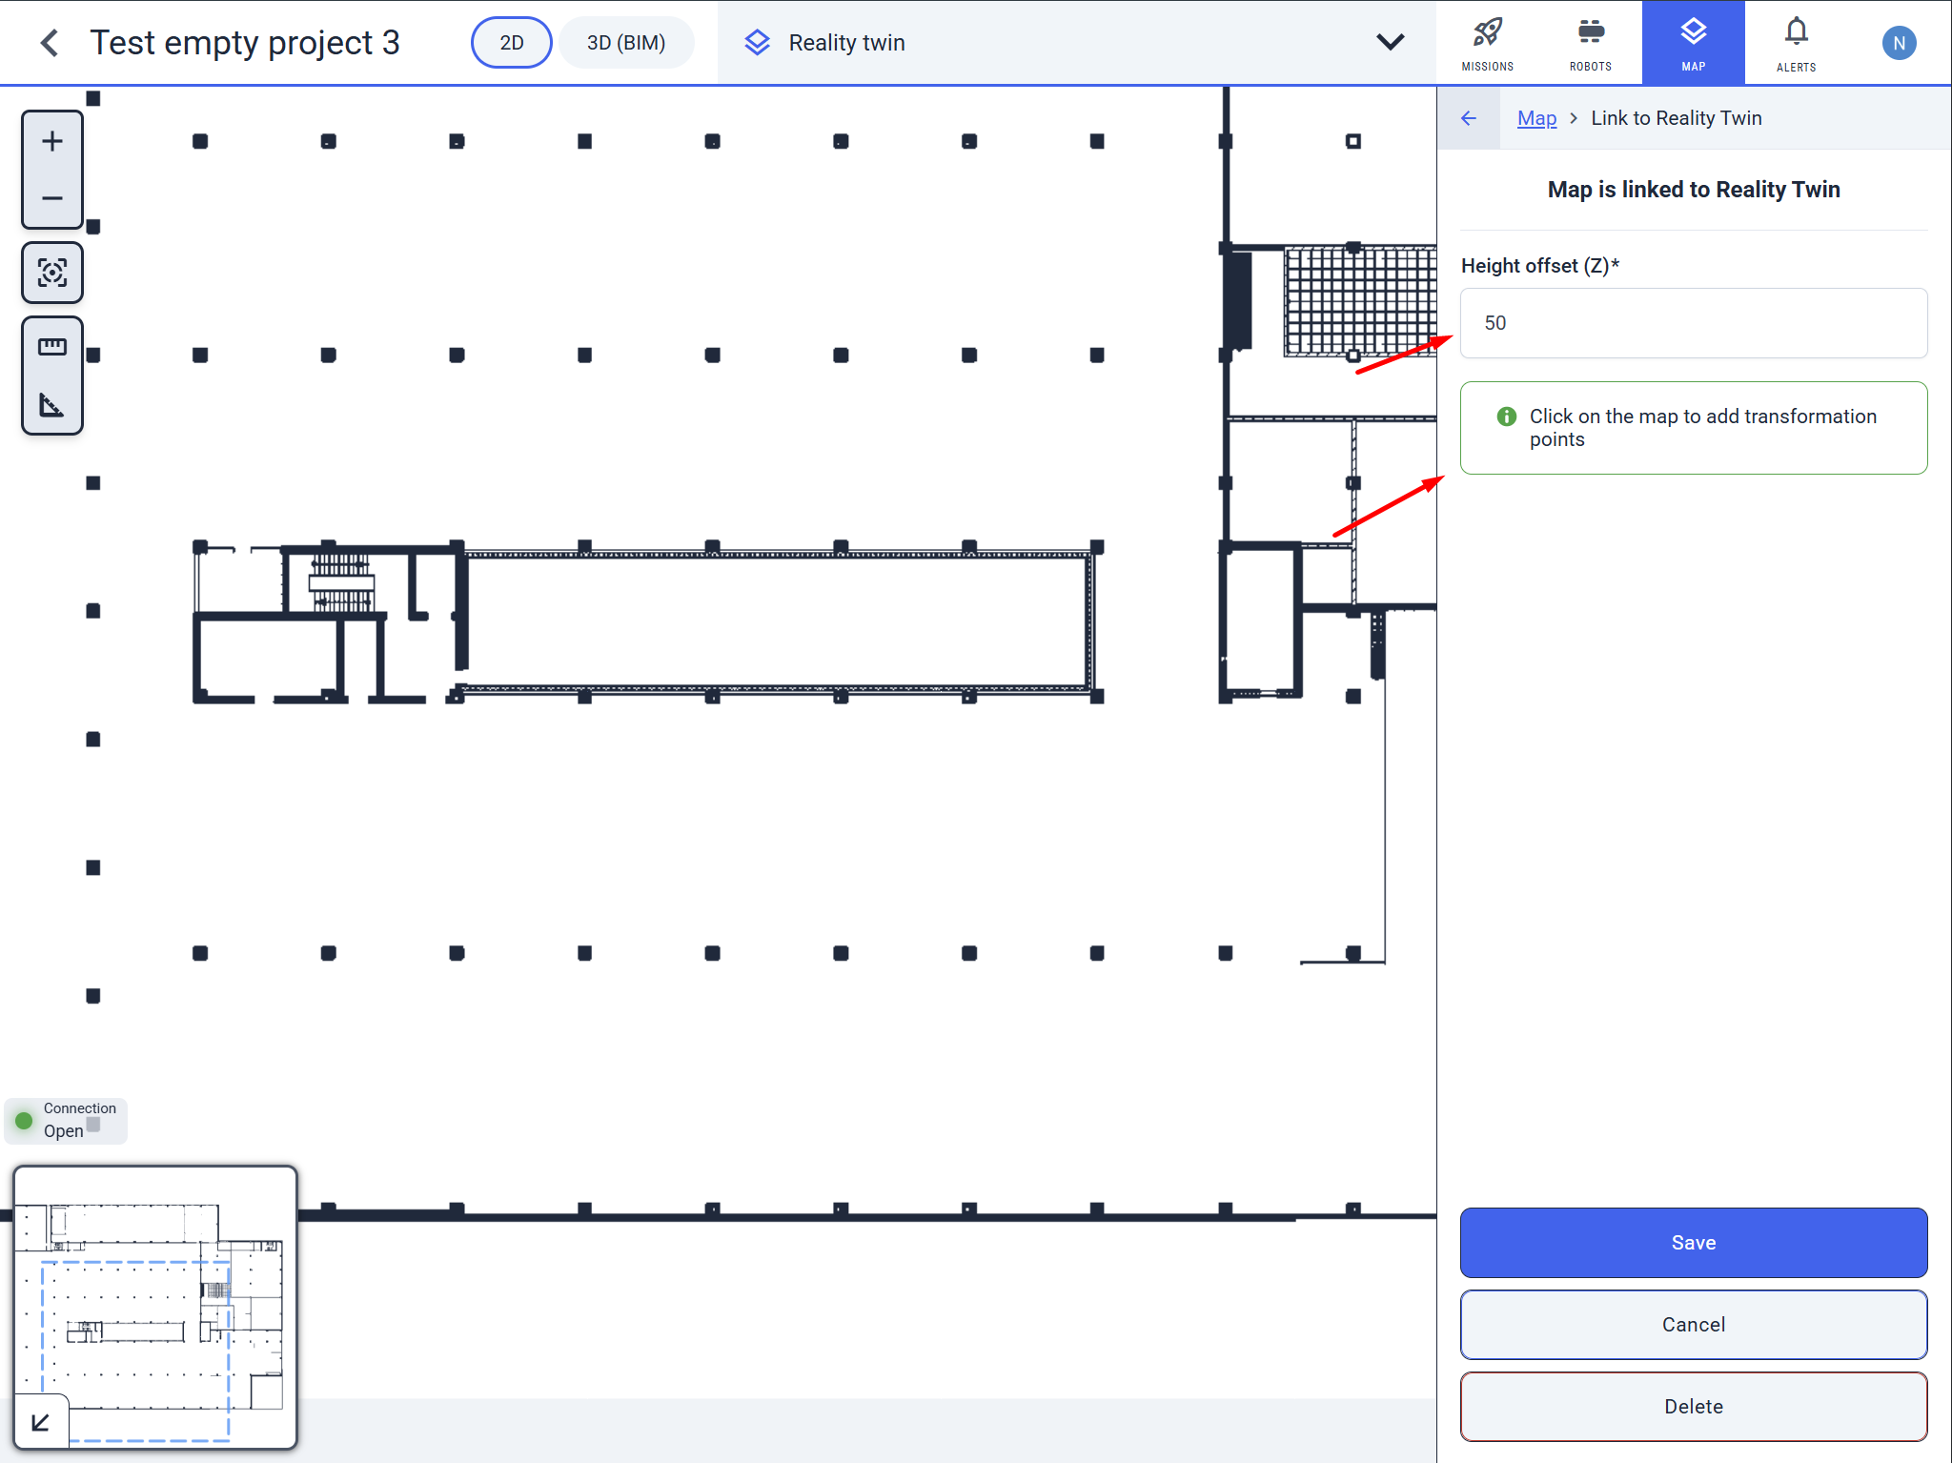Select the angle measurement tool

click(52, 405)
